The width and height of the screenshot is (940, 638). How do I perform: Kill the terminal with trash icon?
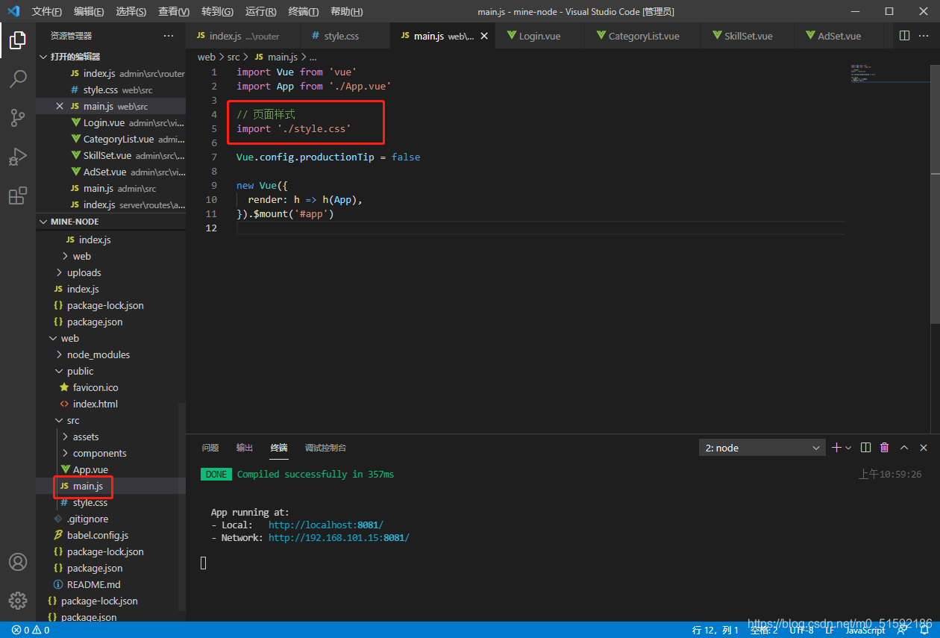point(884,448)
